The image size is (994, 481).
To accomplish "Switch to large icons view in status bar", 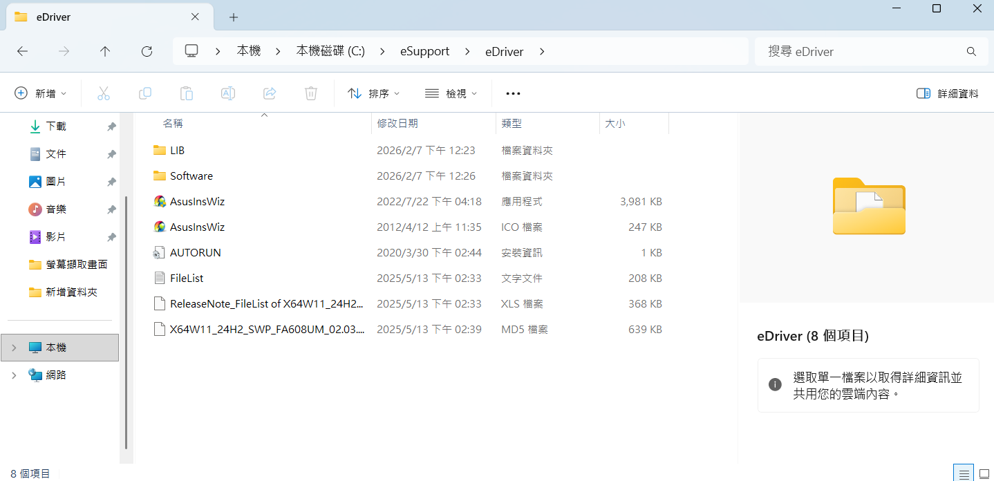I will 984,473.
